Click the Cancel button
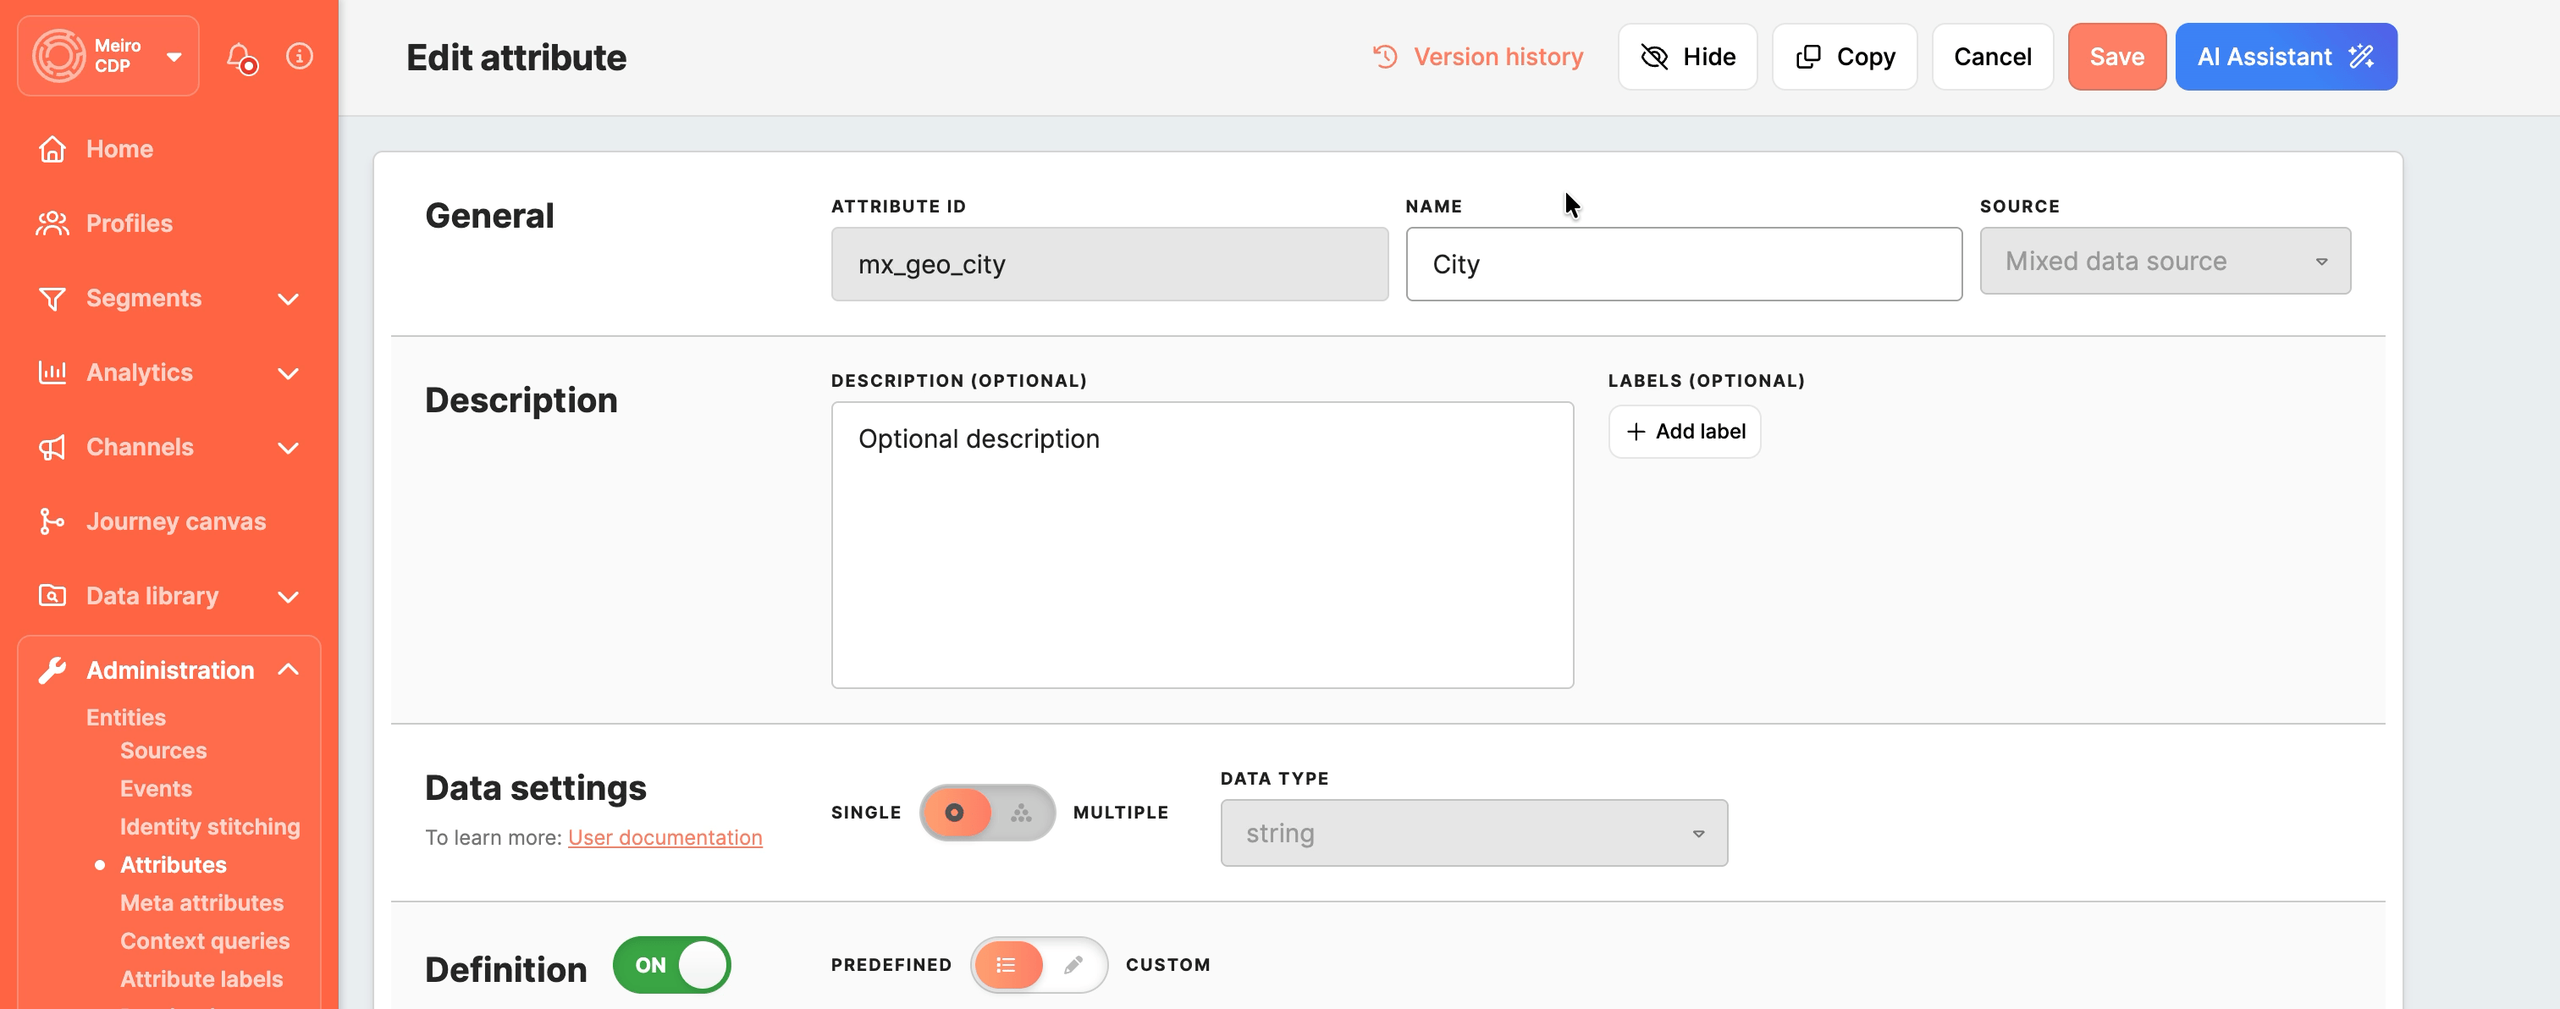 coord(1993,57)
